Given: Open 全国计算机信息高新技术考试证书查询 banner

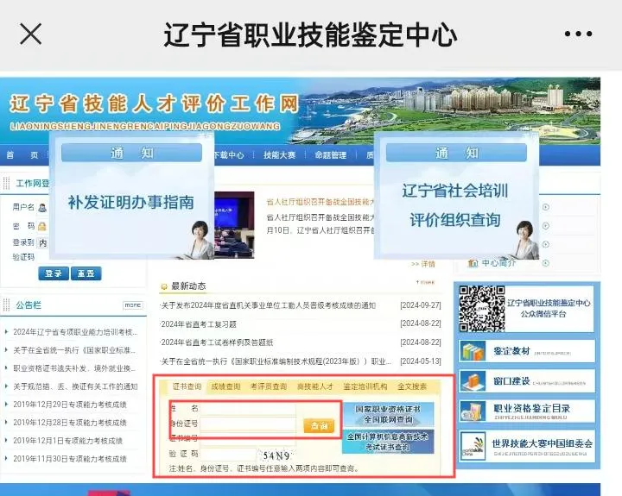Looking at the screenshot, I should click(388, 442).
